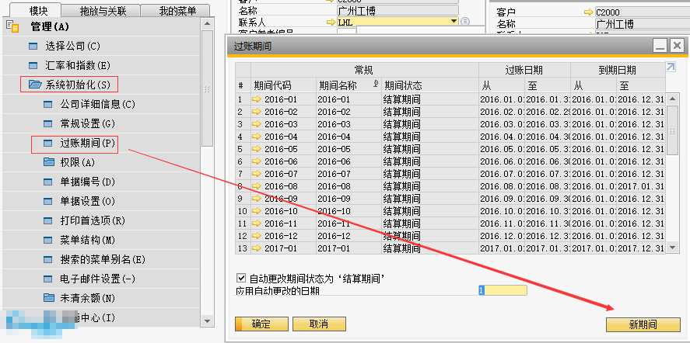Click the module menu's scroll down arrow
The image size is (690, 343).
pos(207,321)
